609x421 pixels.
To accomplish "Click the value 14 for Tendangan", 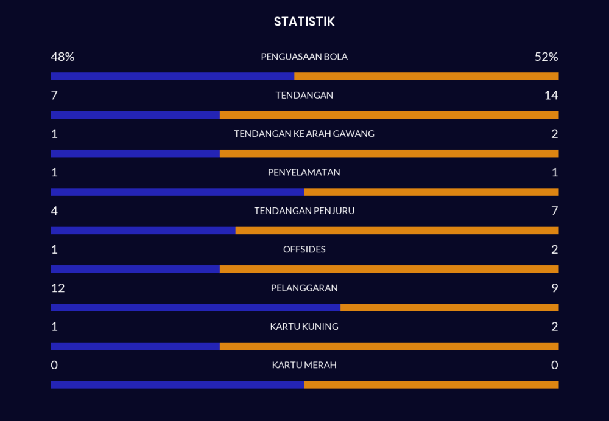I will pos(551,96).
